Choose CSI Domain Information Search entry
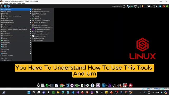The width and height of the screenshot is (169, 95). (x=43, y=27)
